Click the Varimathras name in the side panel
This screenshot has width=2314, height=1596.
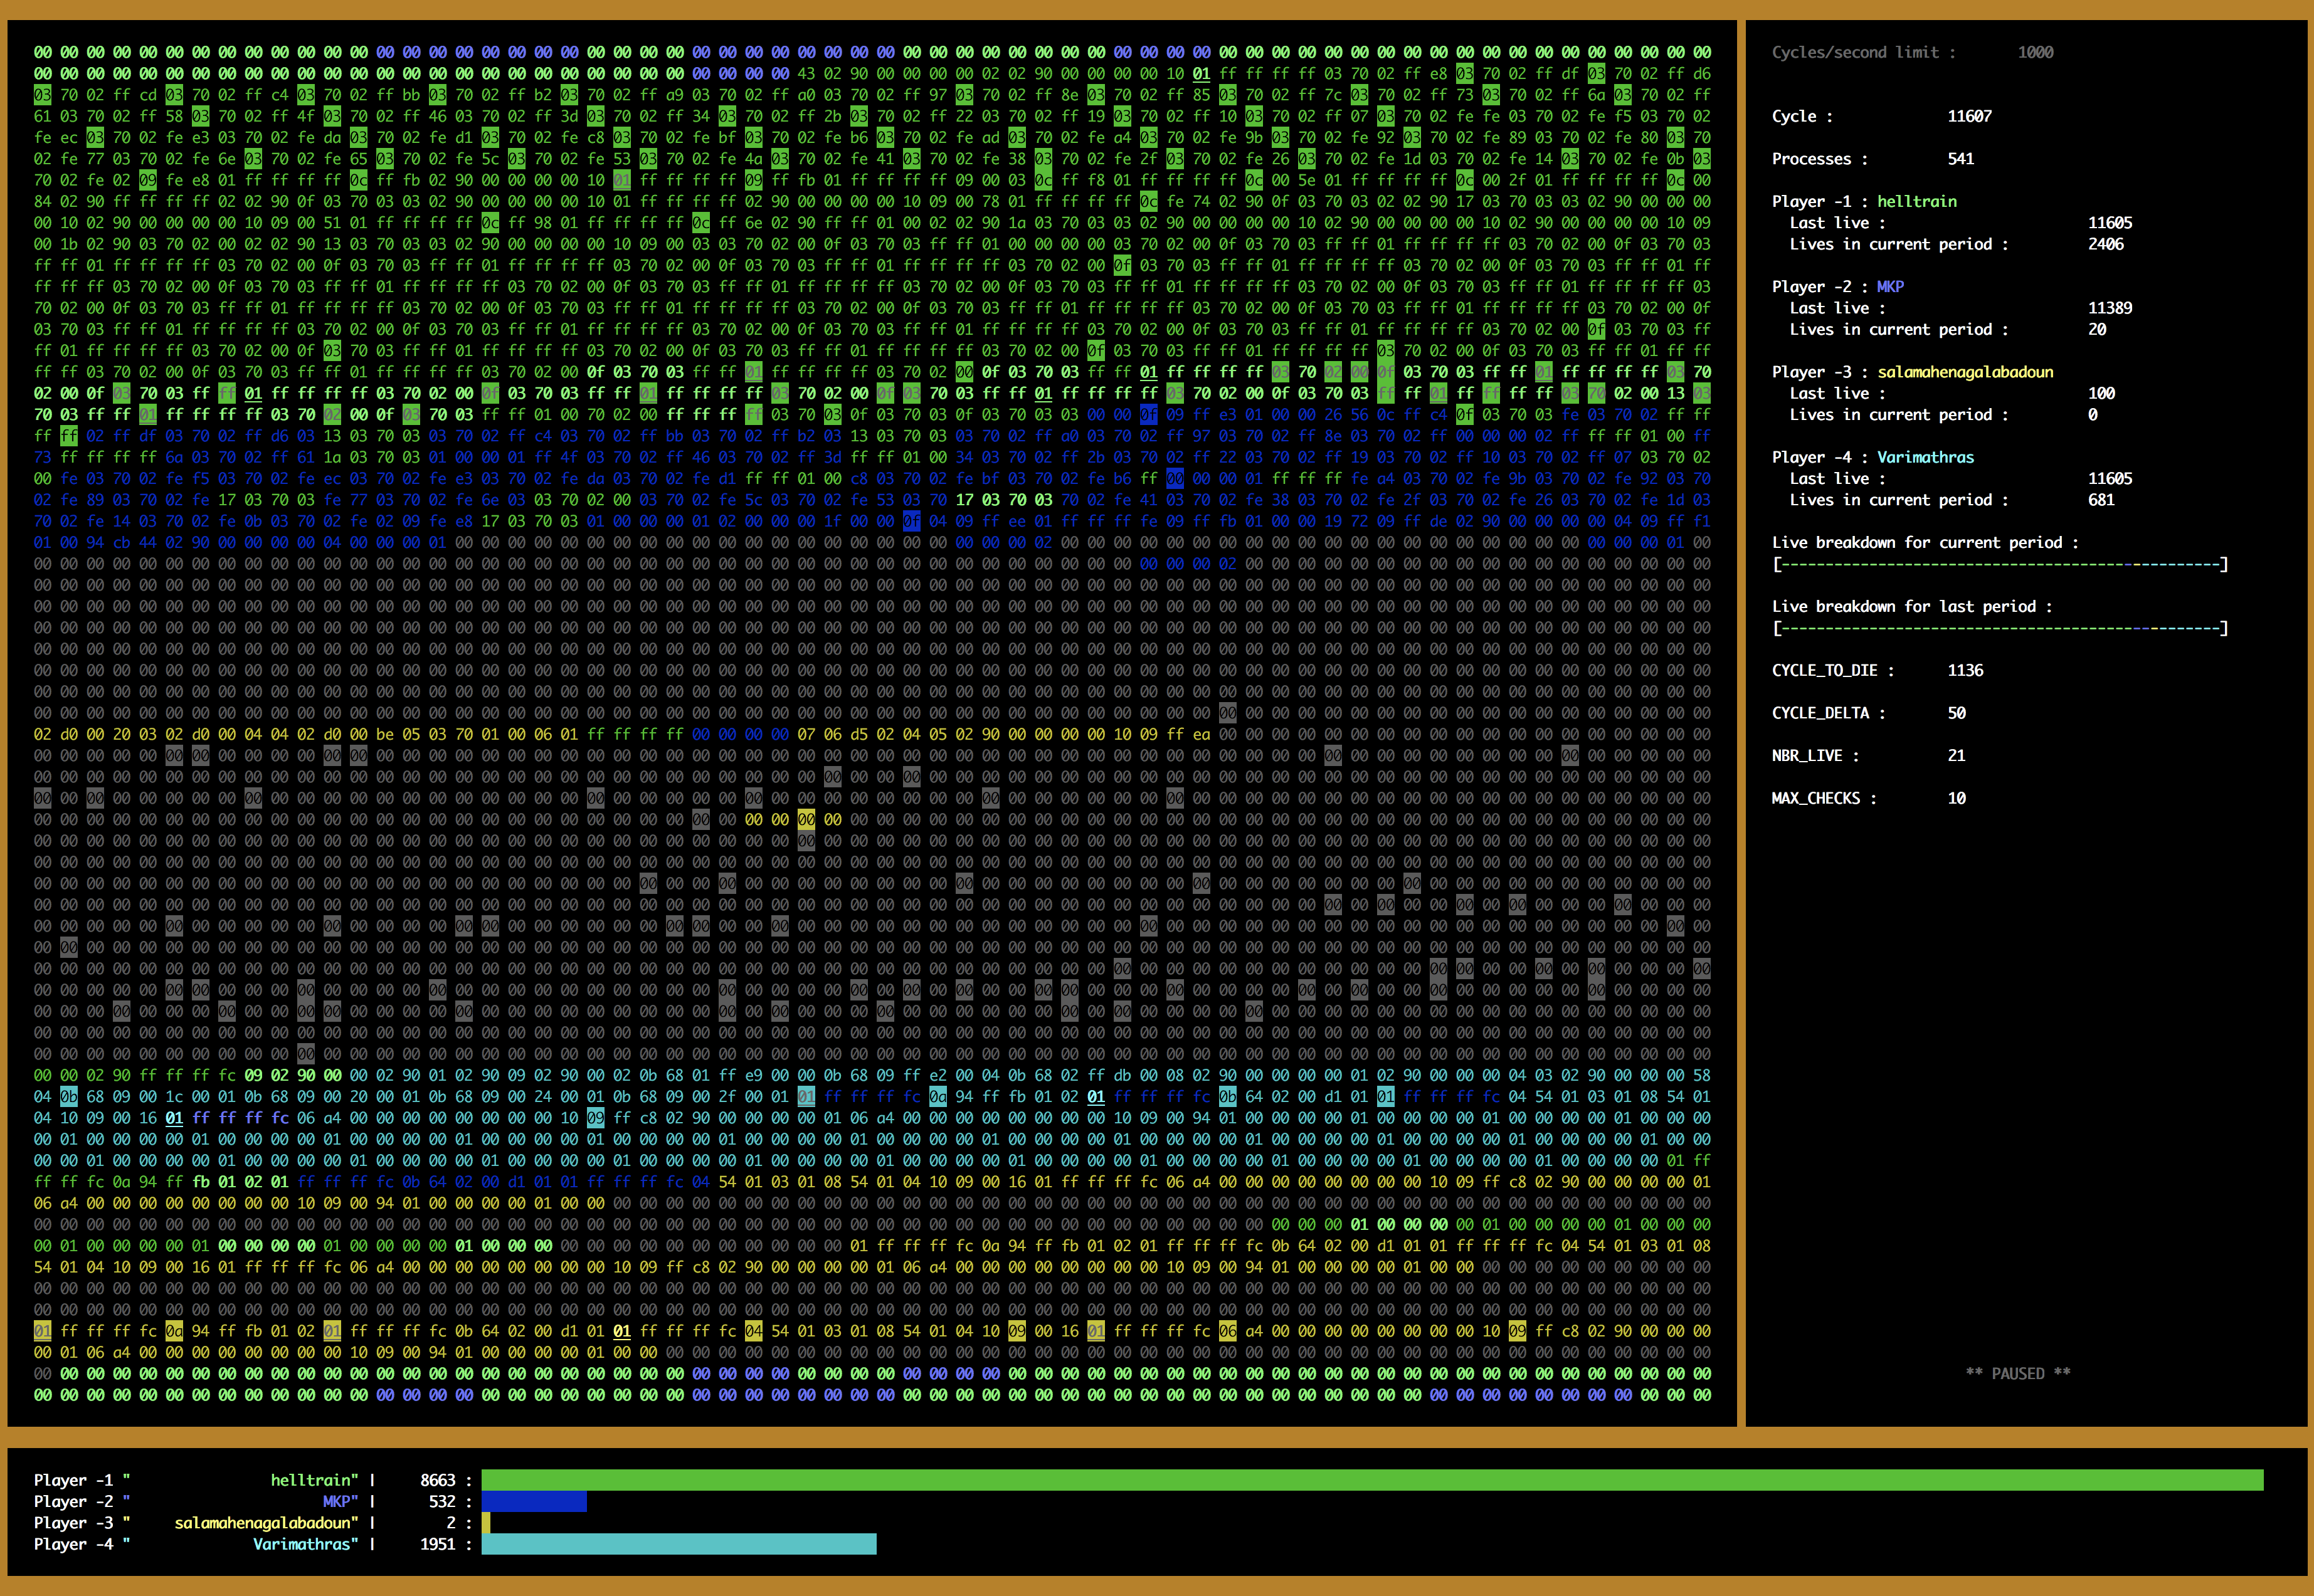1926,457
